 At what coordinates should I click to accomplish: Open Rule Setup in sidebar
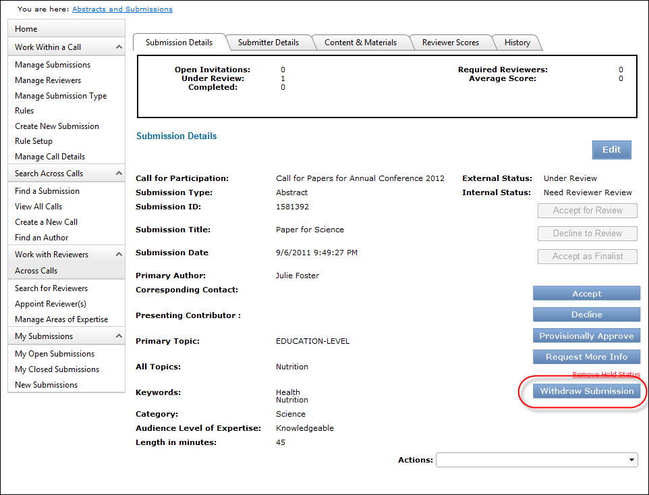(x=34, y=141)
